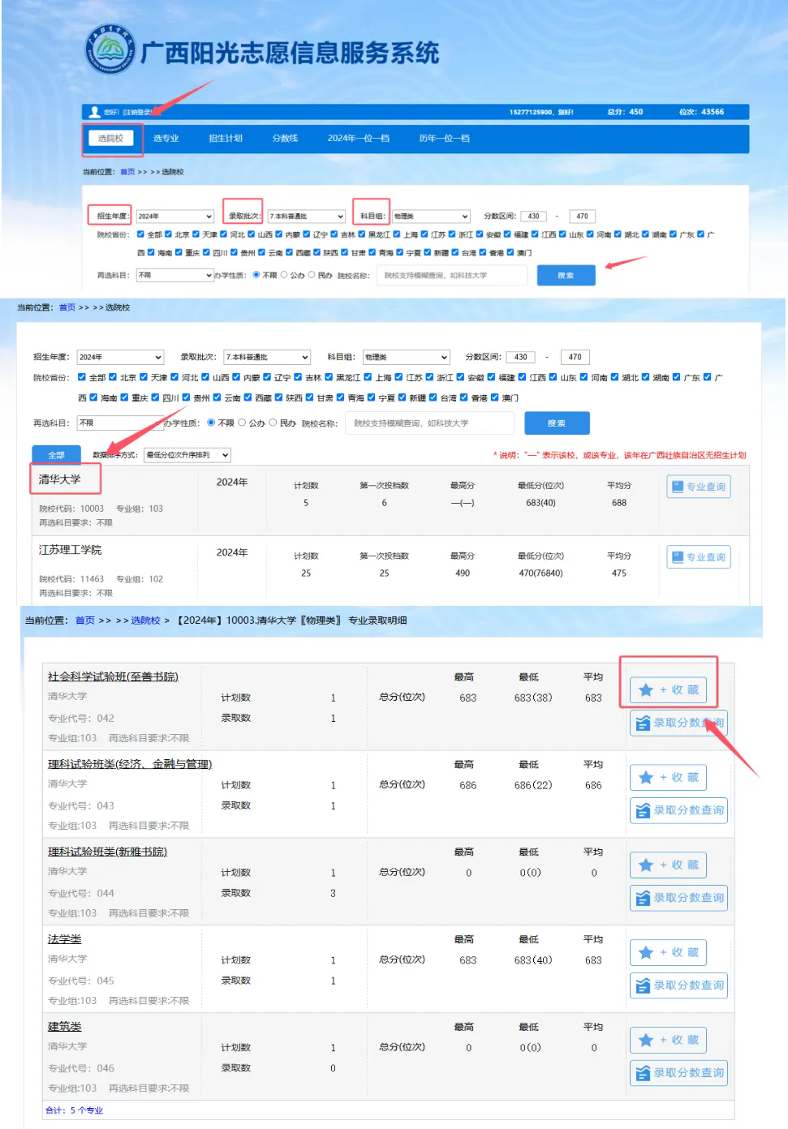Open 专业查询 for 江苏理工学院
Screen dimensions: 788x1129
(x=699, y=557)
